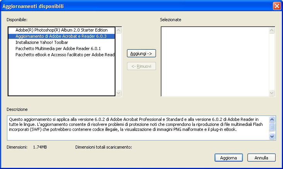This screenshot has width=283, height=169.
Task: Choose Installazione Yahoo! Toolbar in list
Action: pos(42,42)
